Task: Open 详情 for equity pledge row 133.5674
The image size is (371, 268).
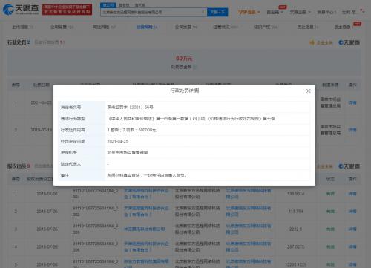Action: coord(352,194)
